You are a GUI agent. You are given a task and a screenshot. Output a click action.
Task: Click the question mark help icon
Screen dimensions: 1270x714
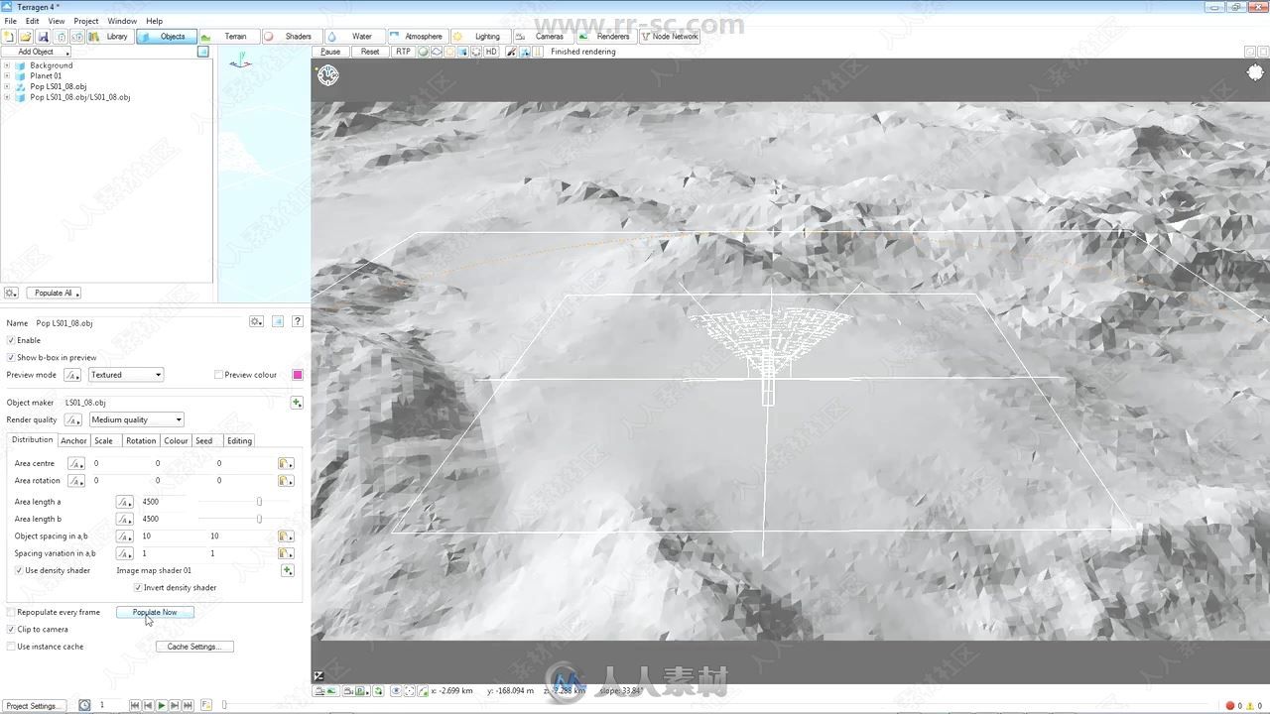[297, 321]
